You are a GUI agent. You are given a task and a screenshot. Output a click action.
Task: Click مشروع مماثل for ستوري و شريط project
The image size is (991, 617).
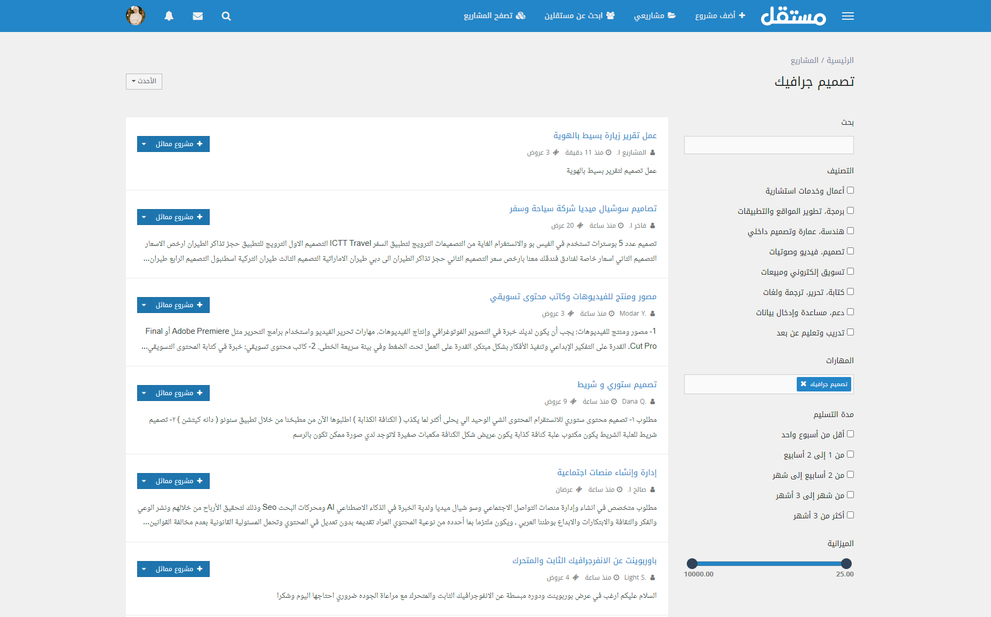pyautogui.click(x=180, y=393)
